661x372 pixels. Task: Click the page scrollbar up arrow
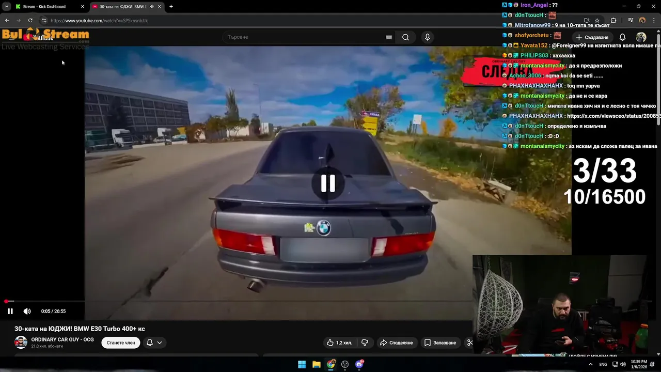[x=658, y=32]
